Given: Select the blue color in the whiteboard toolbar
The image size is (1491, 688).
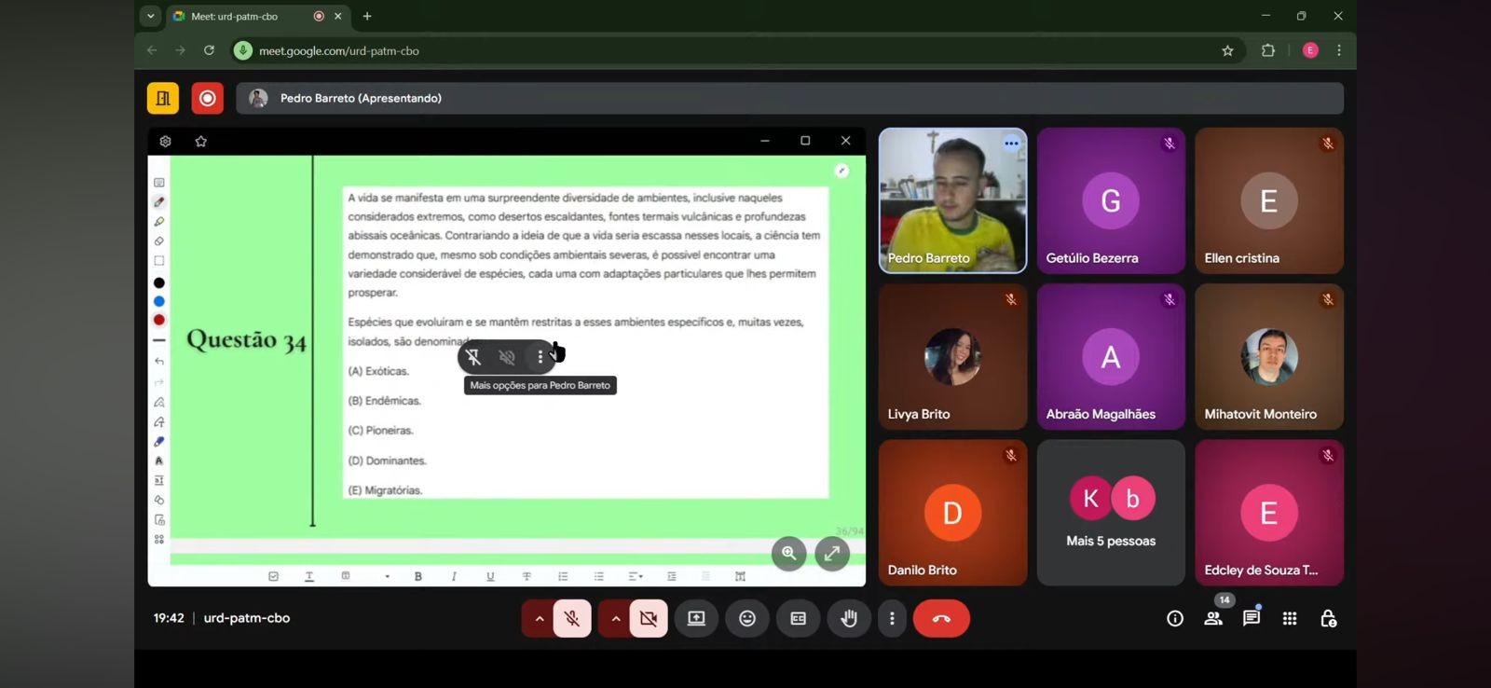Looking at the screenshot, I should [159, 301].
